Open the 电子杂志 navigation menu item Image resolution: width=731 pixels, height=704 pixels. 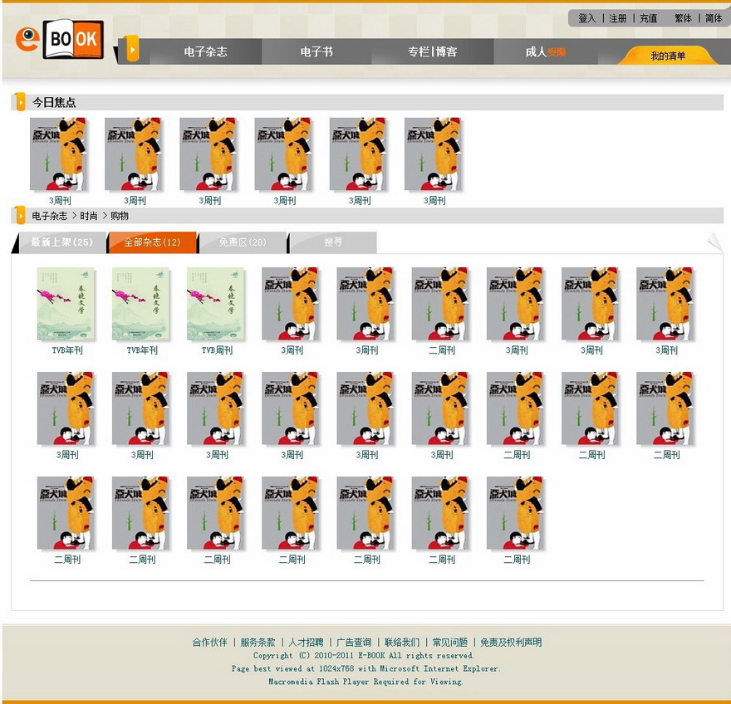tap(206, 51)
